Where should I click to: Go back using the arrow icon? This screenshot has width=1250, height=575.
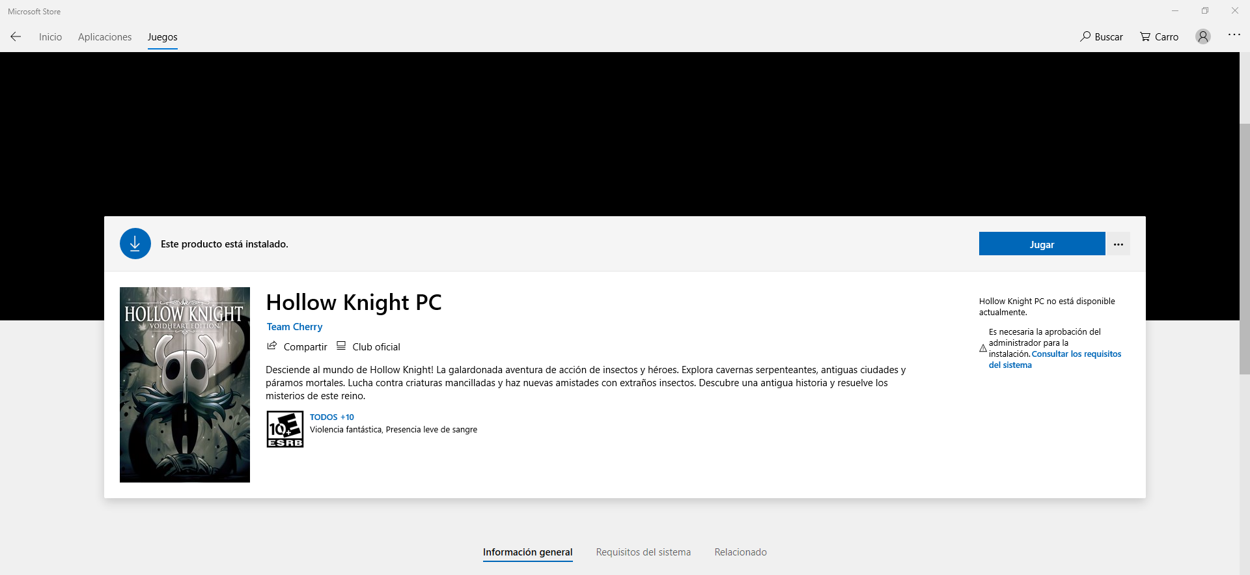click(x=16, y=36)
